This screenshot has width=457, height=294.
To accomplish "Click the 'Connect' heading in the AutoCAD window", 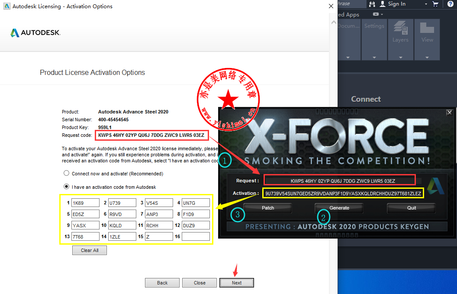I will tap(366, 99).
